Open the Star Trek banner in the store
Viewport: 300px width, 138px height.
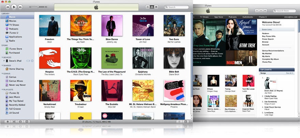coord(241,42)
